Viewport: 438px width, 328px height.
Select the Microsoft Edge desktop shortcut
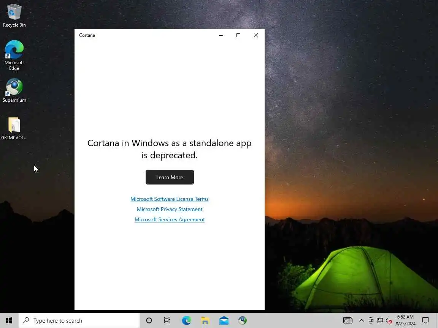[14, 55]
